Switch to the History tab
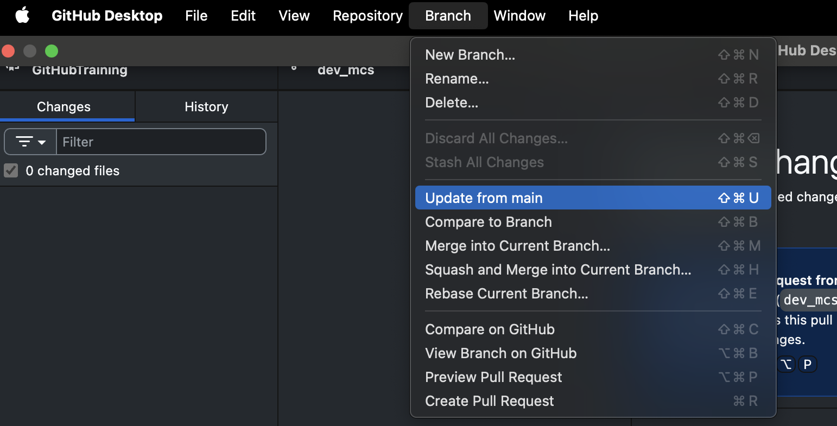The image size is (837, 426). (206, 107)
